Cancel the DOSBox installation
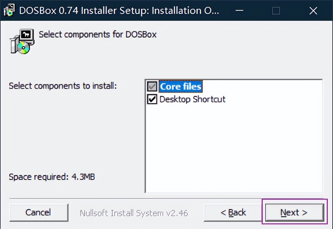Viewport: 333px width, 229px height. coord(39,213)
